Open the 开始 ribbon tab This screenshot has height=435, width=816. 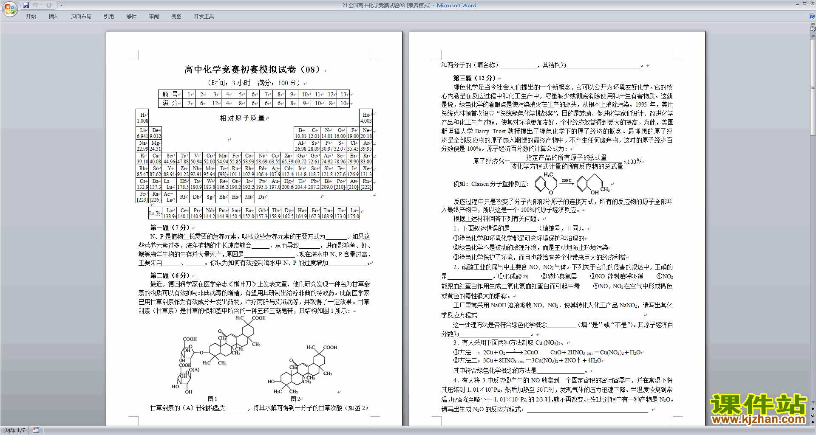pyautogui.click(x=31, y=17)
